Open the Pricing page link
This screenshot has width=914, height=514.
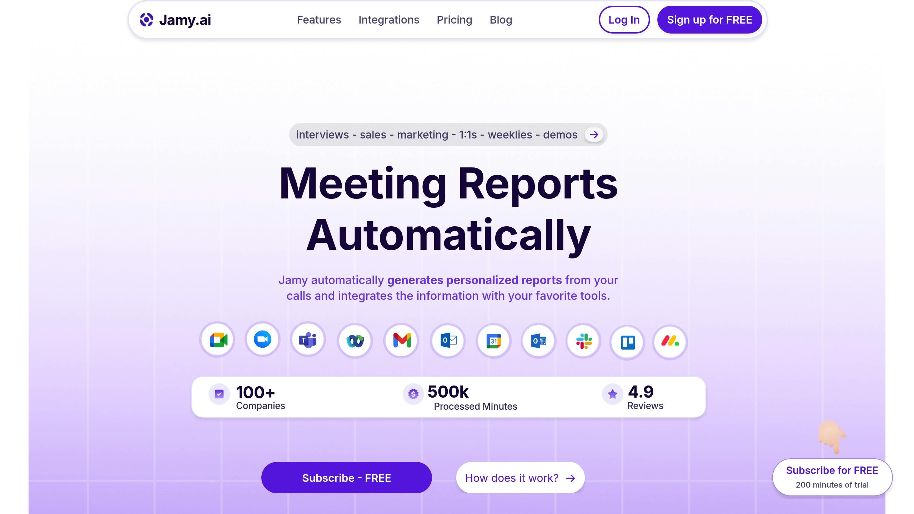455,20
